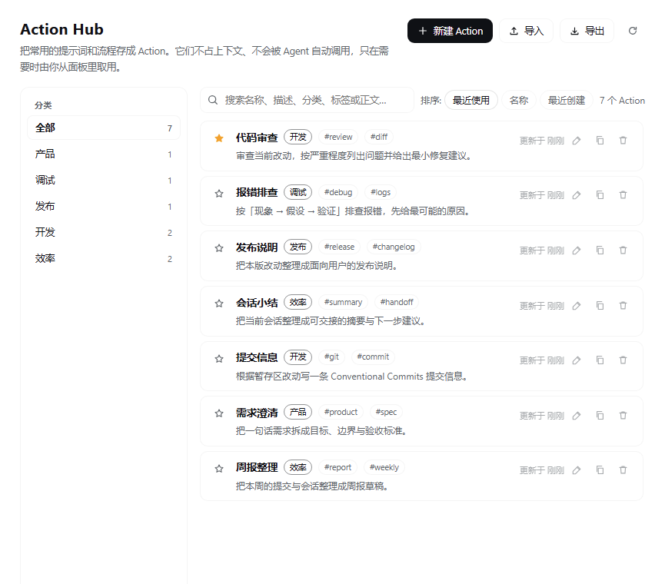Star the 发布说明 action
Screen dimensions: 665x584
219,248
